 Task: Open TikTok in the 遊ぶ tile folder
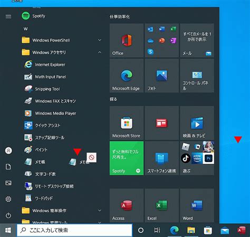pyautogui.click(x=186, y=158)
